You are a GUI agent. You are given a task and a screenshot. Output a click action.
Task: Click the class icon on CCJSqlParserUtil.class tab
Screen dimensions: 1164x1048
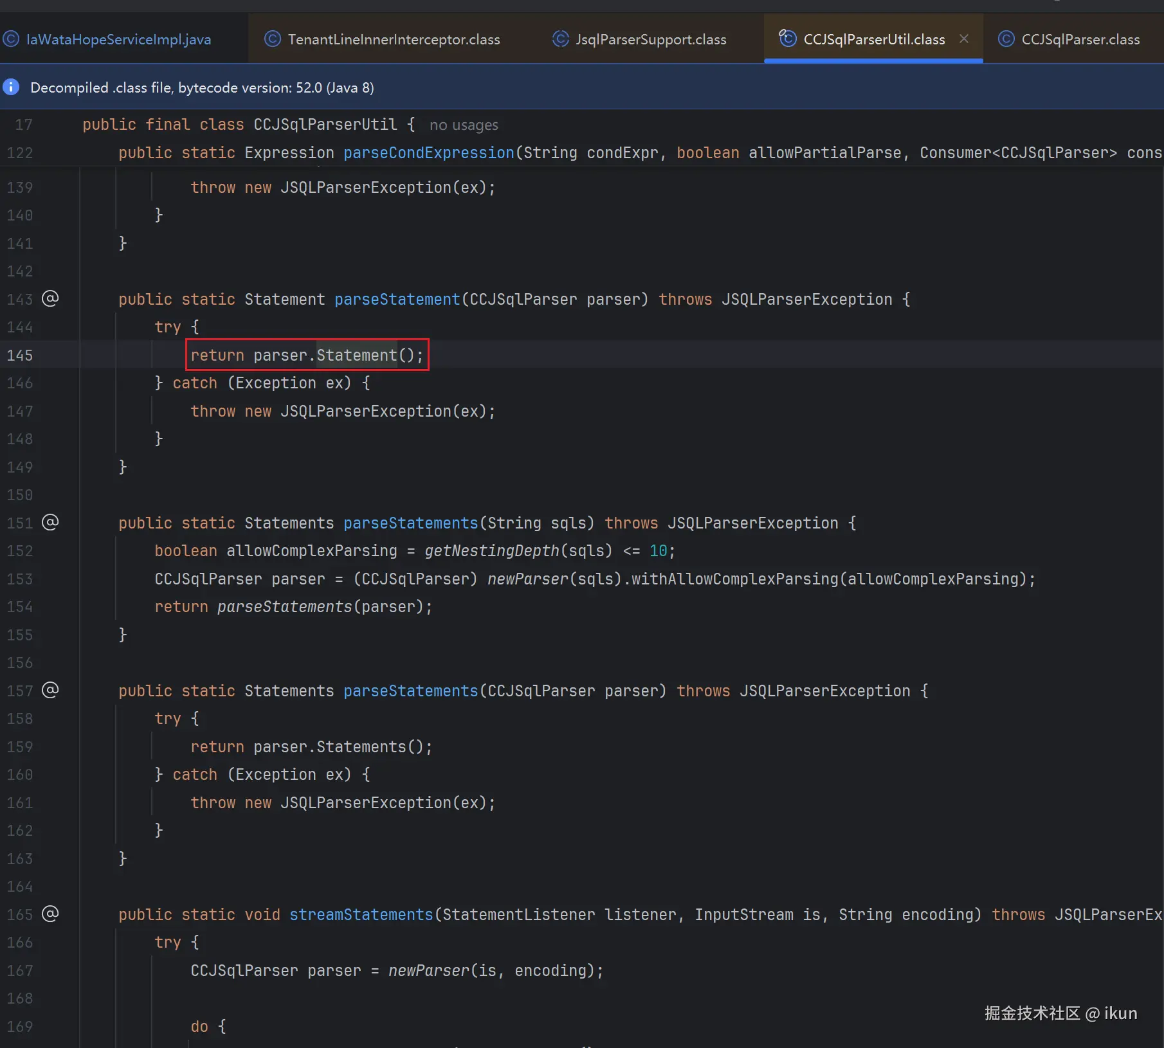click(x=788, y=39)
